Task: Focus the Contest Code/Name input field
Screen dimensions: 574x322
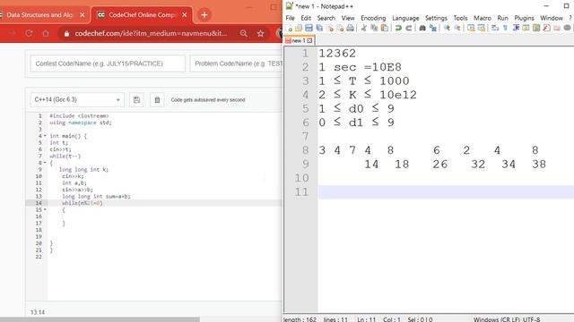Action: click(108, 64)
